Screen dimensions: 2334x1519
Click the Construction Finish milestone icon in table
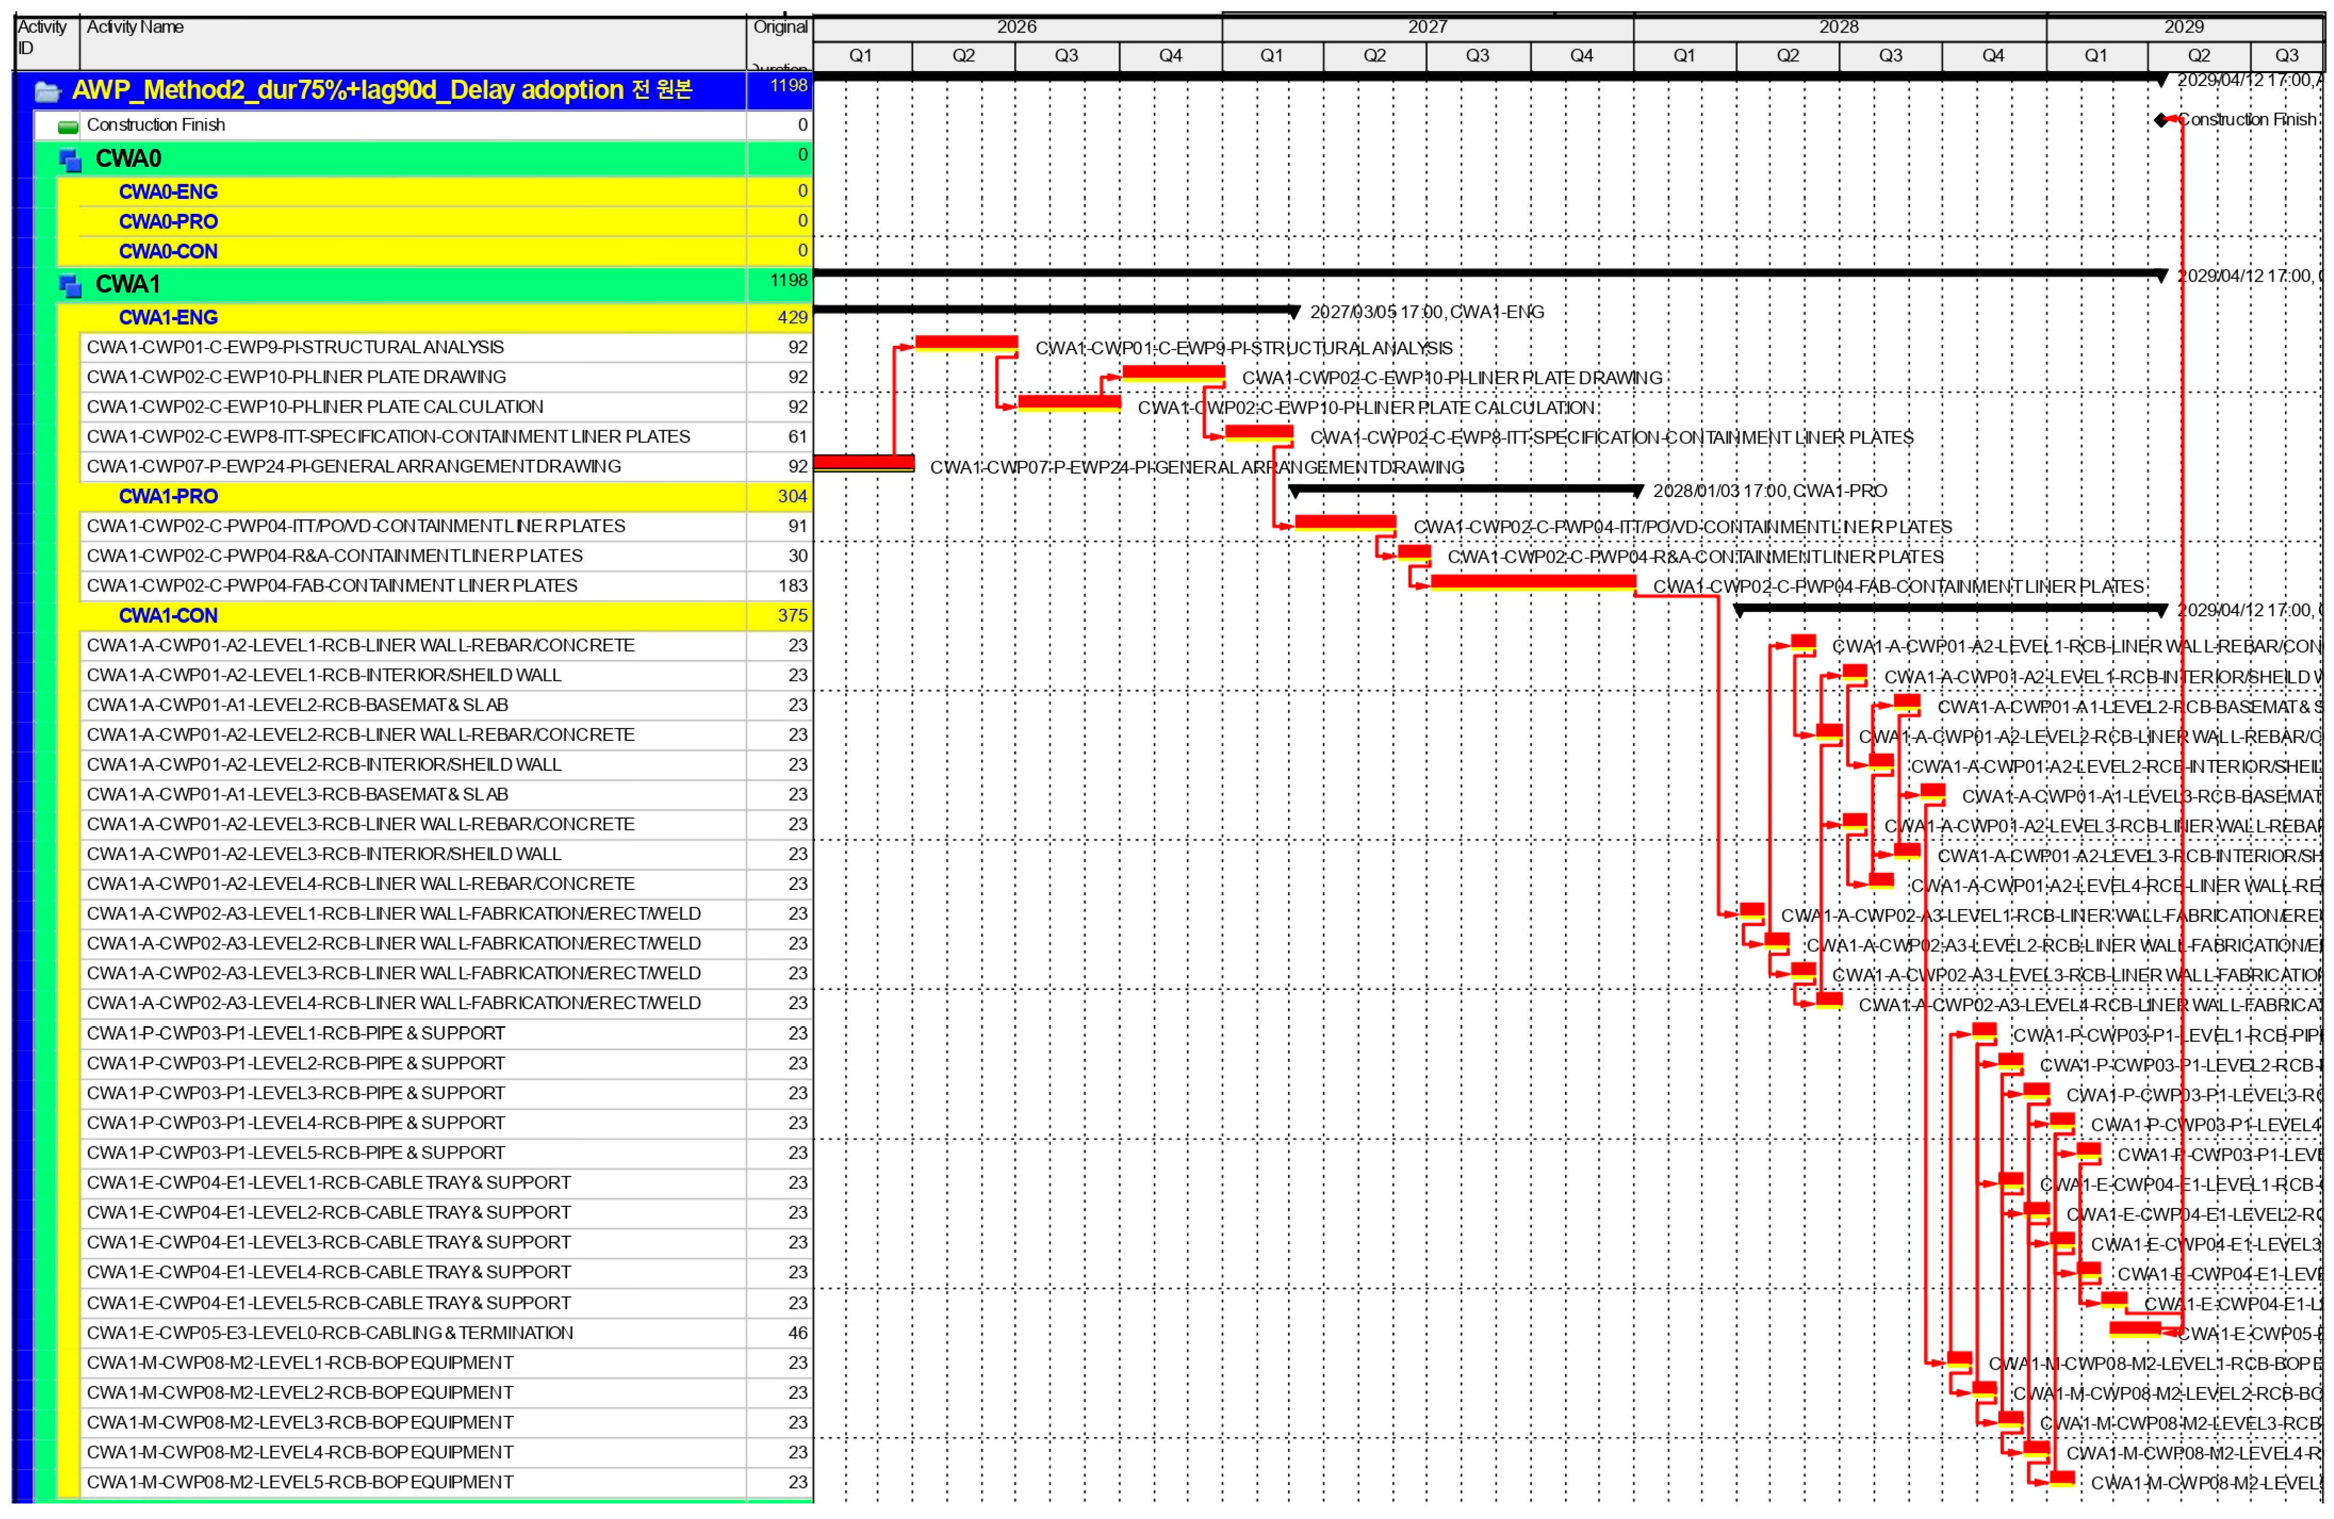[68, 127]
